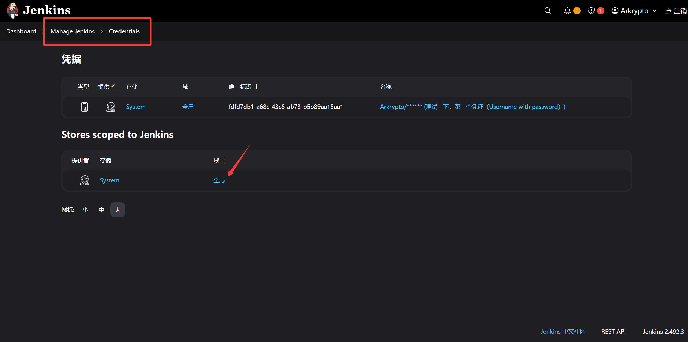Select large 大 icon size
This screenshot has width=688, height=342.
click(x=118, y=210)
